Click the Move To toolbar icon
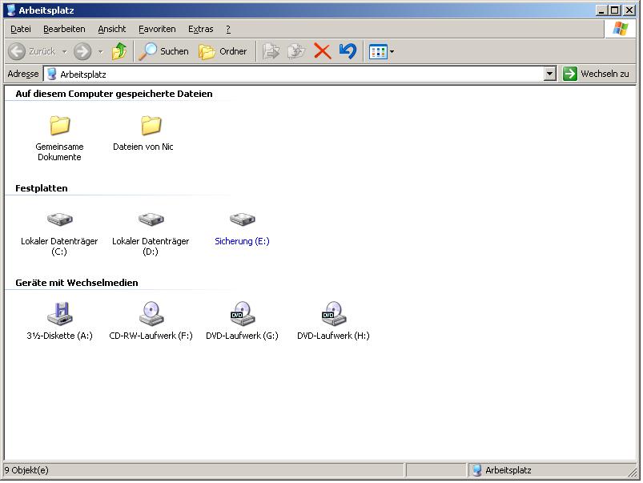Screen dimensions: 643x483 pyautogui.click(x=271, y=51)
